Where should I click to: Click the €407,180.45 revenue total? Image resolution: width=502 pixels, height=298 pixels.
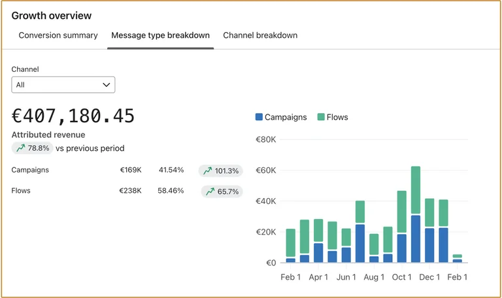(x=73, y=116)
